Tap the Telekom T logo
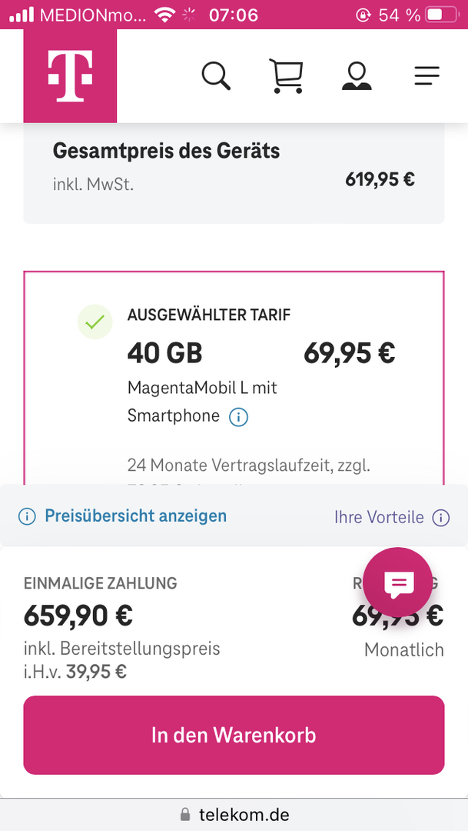This screenshot has height=831, width=468. (x=70, y=76)
